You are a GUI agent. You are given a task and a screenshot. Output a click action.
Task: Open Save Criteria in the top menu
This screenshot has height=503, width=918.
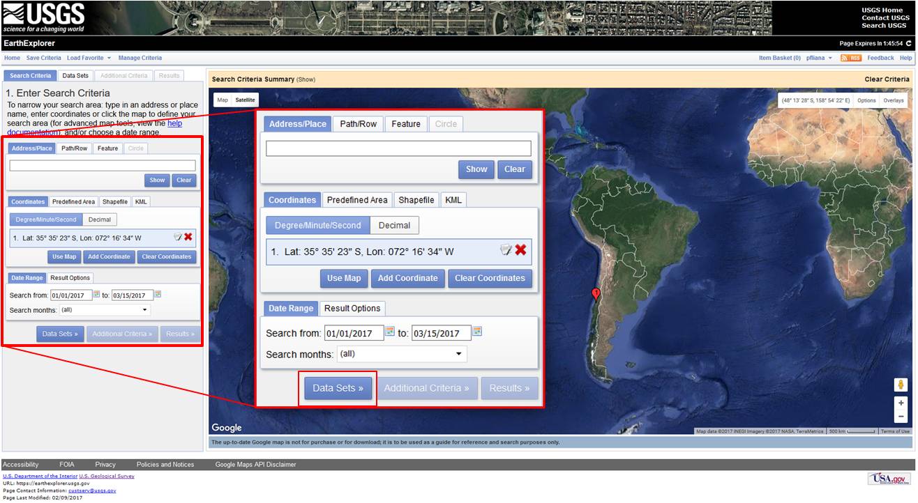point(43,58)
